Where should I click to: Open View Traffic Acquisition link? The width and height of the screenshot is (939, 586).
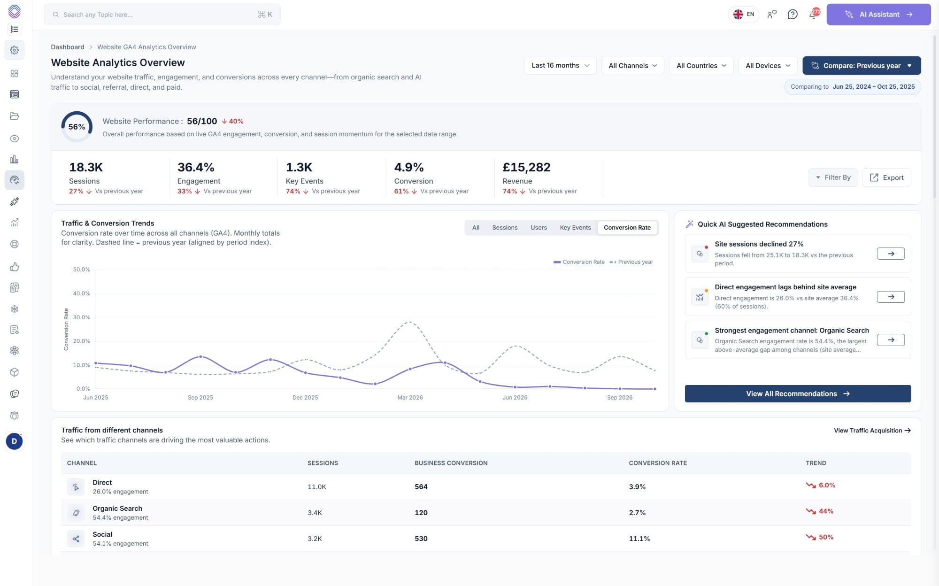872,431
